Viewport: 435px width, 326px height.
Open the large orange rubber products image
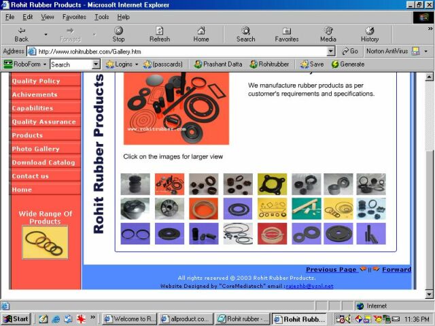point(176,109)
